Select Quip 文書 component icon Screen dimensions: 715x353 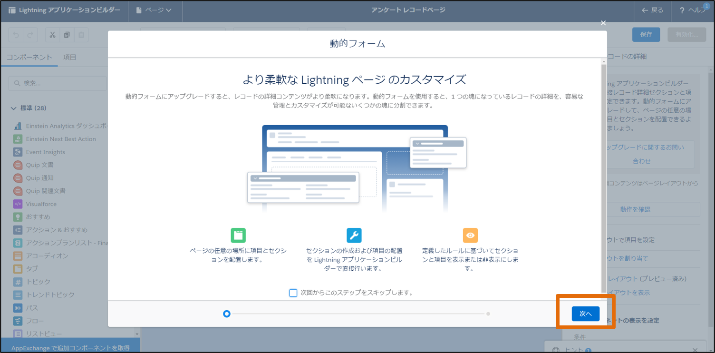tap(18, 165)
